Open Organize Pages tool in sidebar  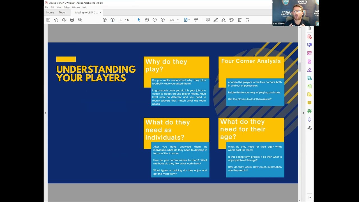pyautogui.click(x=310, y=53)
